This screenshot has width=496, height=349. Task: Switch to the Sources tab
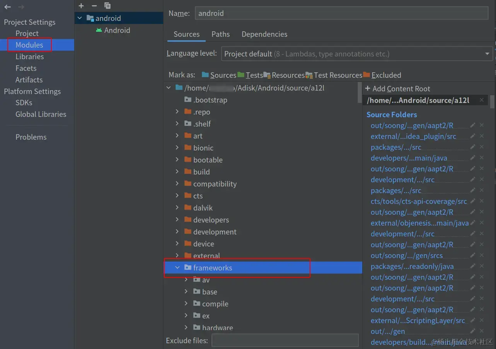(x=186, y=34)
